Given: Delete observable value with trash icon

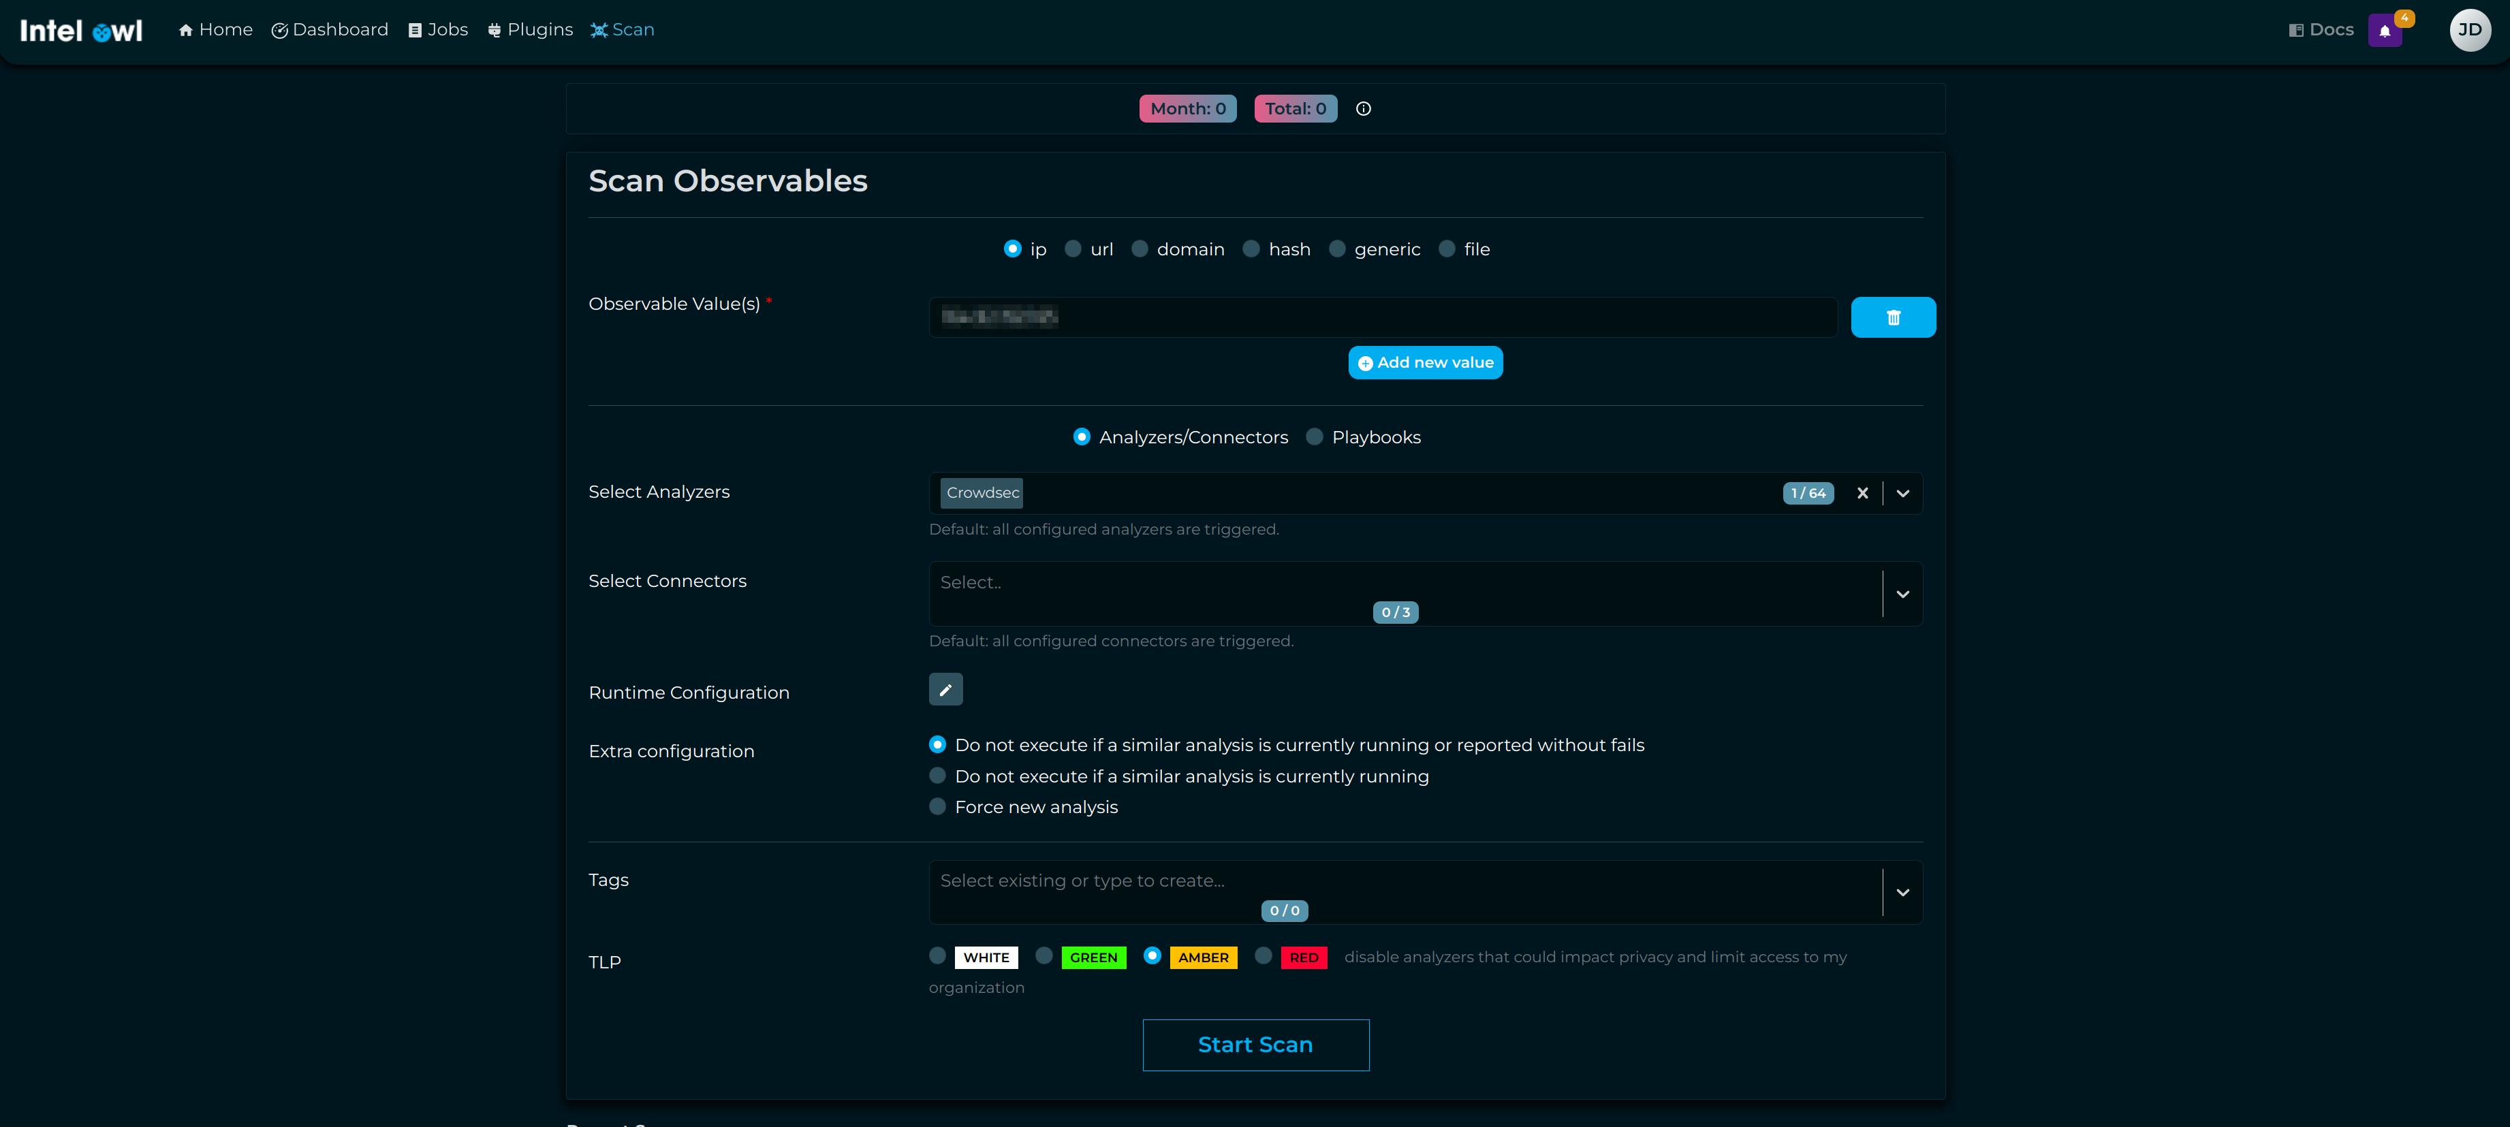Looking at the screenshot, I should pyautogui.click(x=1892, y=317).
